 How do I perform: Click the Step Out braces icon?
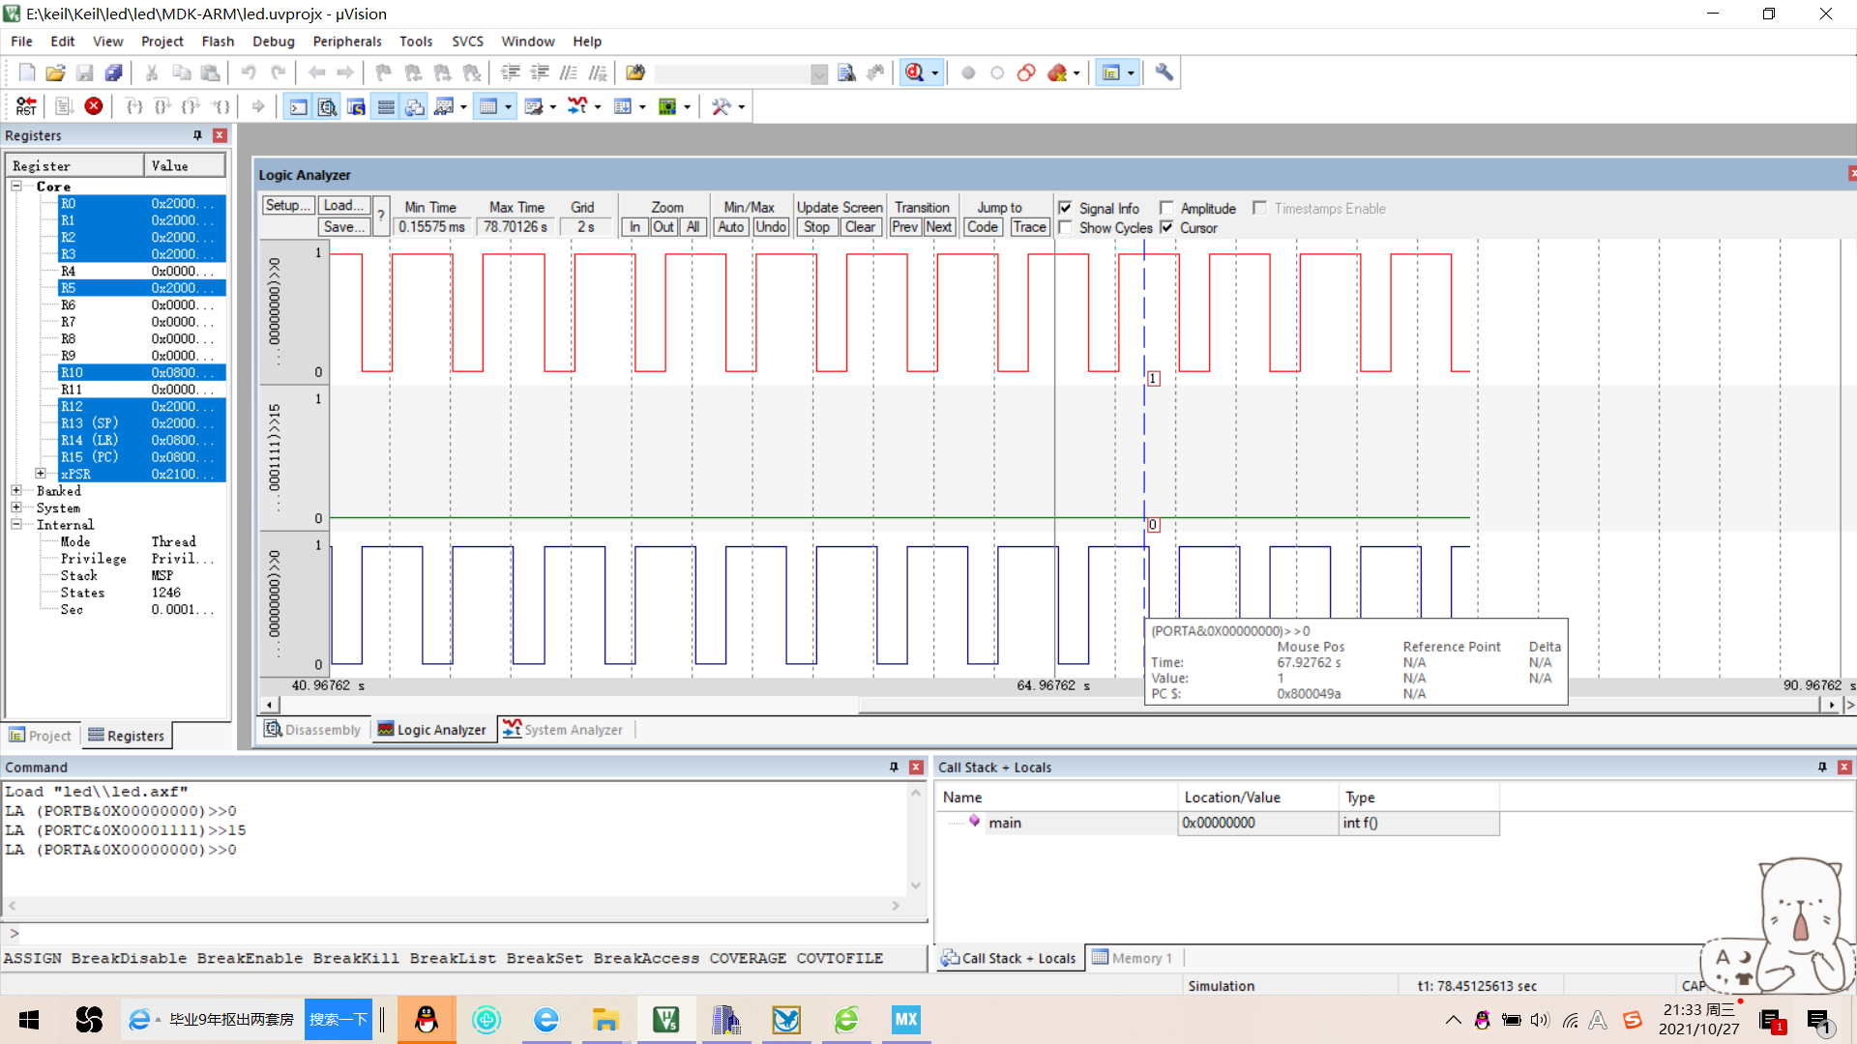click(x=192, y=106)
